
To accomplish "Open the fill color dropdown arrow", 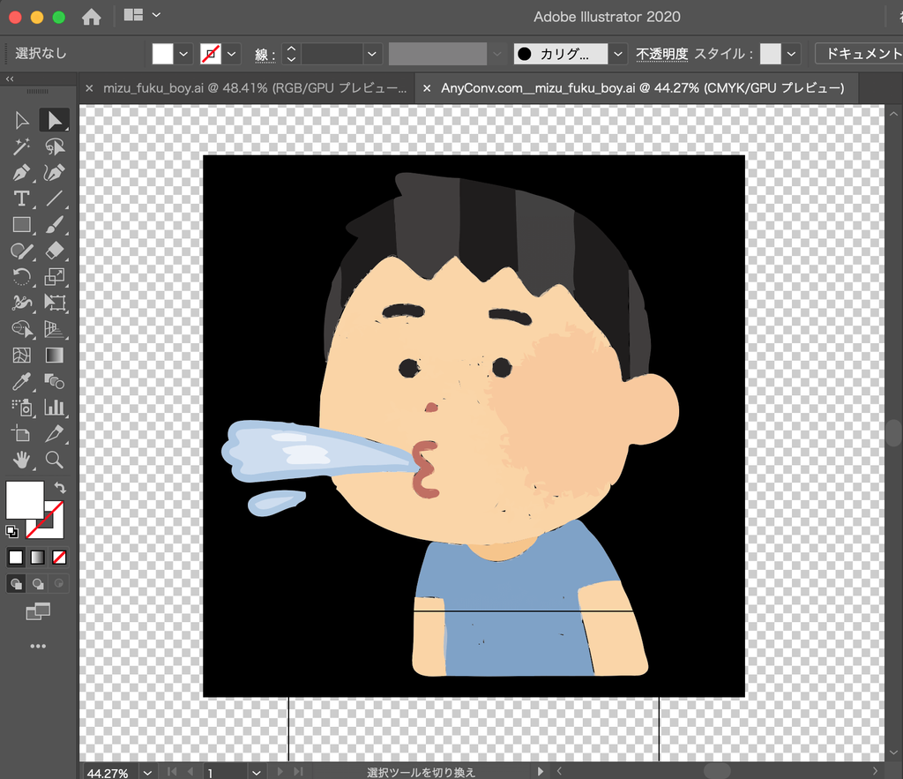I will tap(183, 54).
